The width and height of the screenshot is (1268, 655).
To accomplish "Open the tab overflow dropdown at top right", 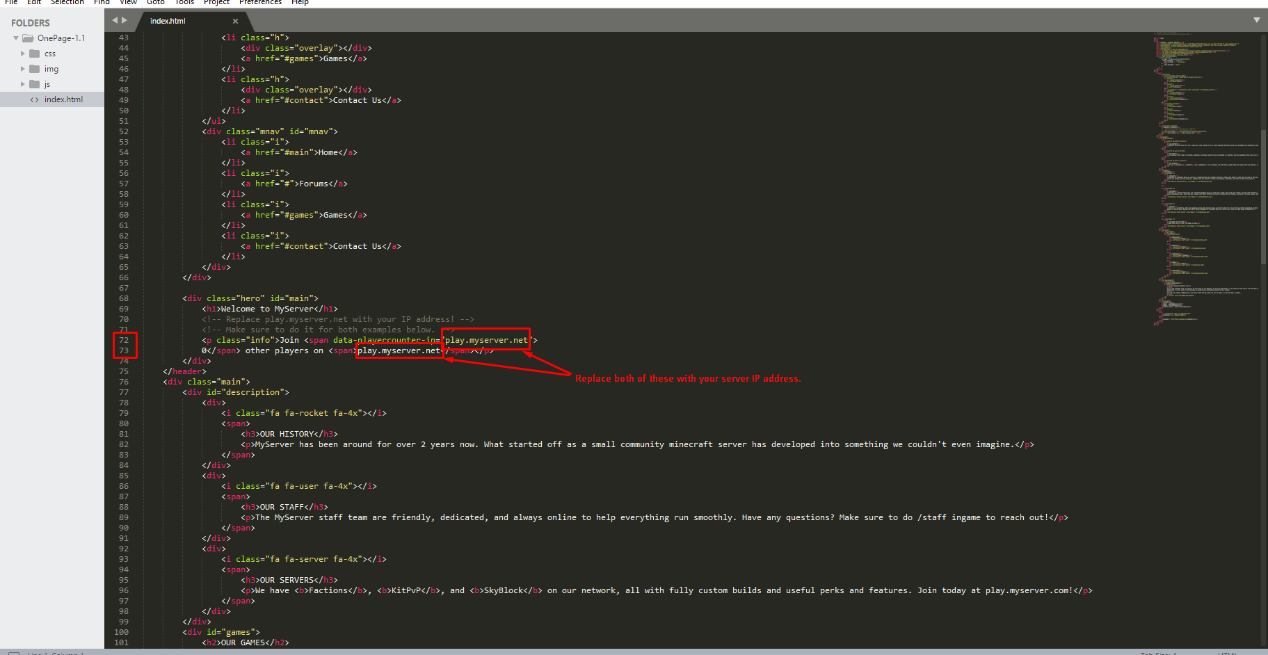I will [1256, 20].
